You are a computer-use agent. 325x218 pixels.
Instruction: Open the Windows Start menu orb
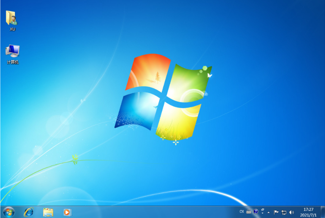click(x=9, y=212)
